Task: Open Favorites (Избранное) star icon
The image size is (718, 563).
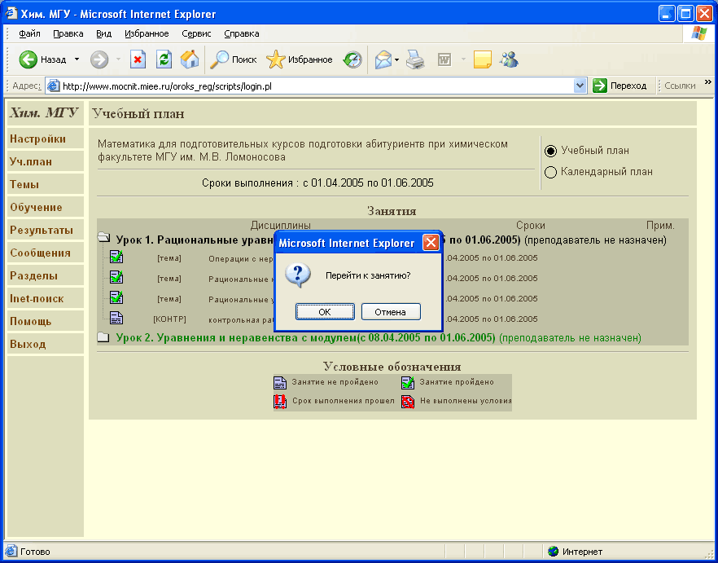Action: [276, 59]
